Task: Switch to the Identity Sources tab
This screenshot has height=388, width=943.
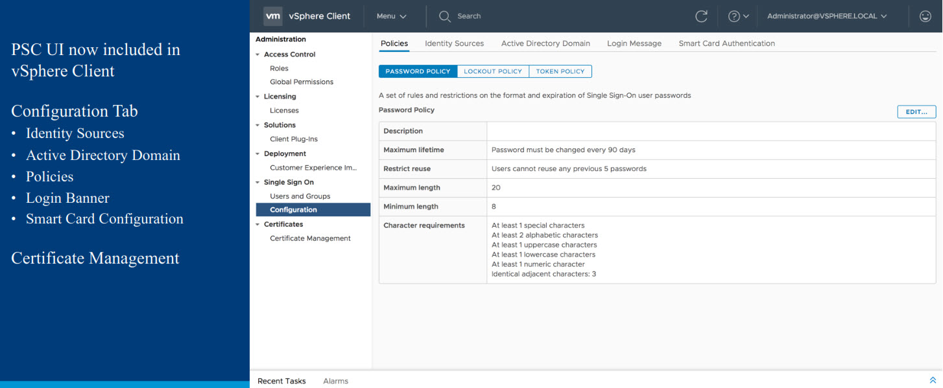Action: click(454, 43)
